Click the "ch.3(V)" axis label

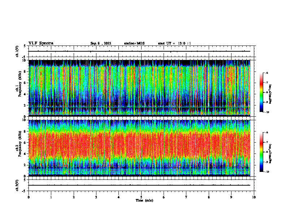tap(17, 186)
